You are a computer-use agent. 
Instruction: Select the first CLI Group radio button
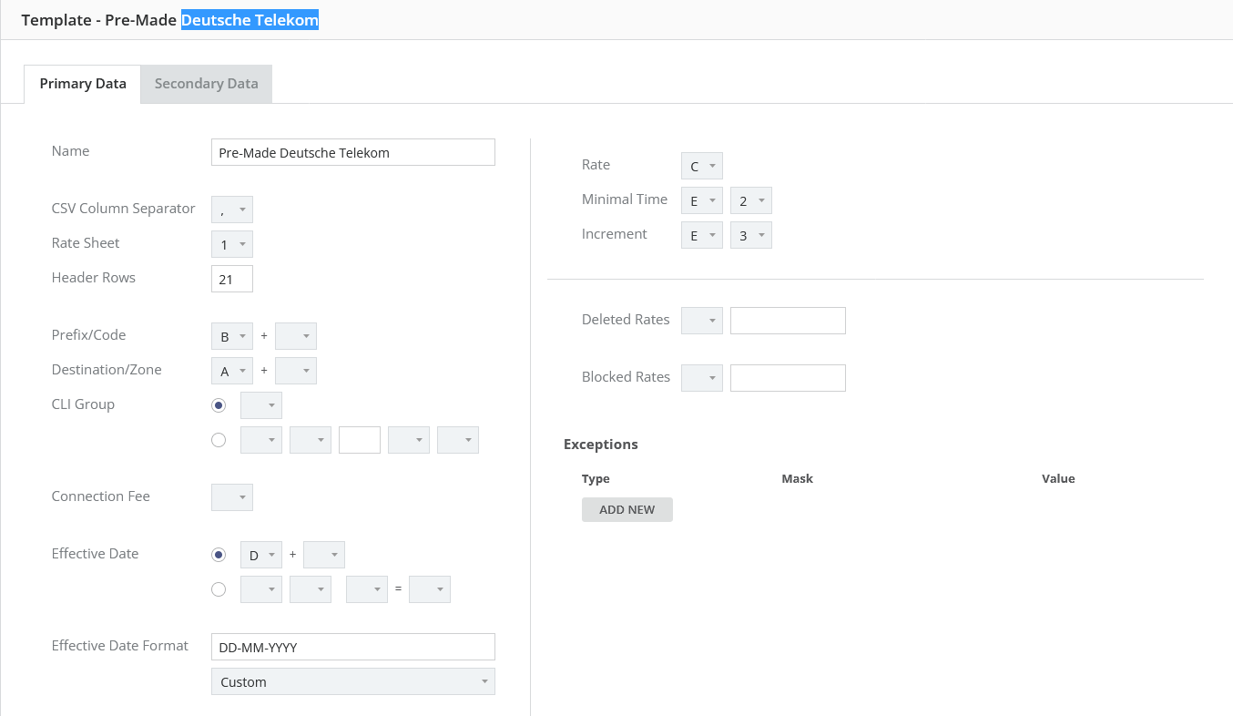coord(219,405)
